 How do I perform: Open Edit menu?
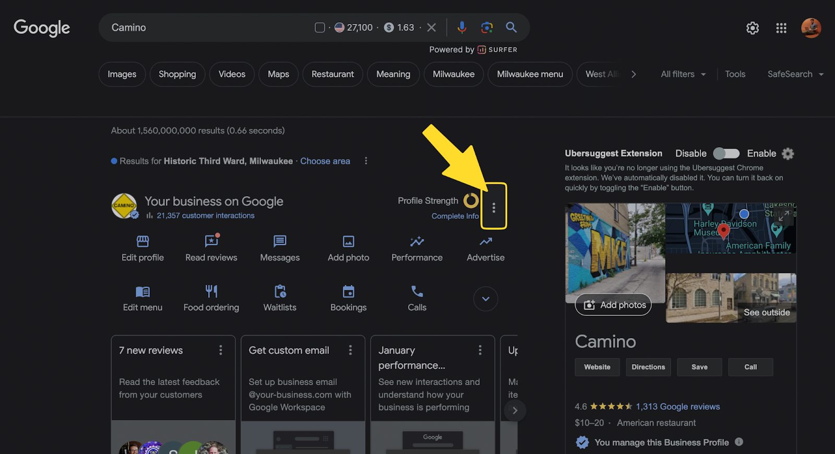(x=142, y=298)
